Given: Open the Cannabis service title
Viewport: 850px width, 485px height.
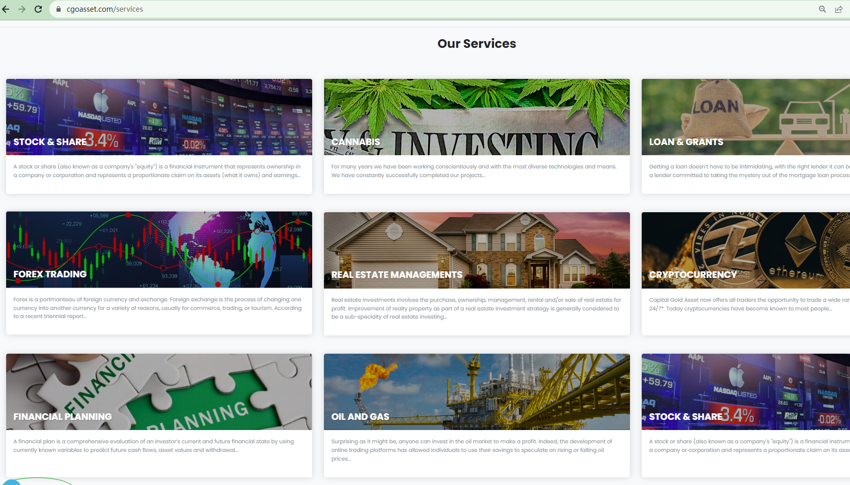Looking at the screenshot, I should click(x=355, y=142).
